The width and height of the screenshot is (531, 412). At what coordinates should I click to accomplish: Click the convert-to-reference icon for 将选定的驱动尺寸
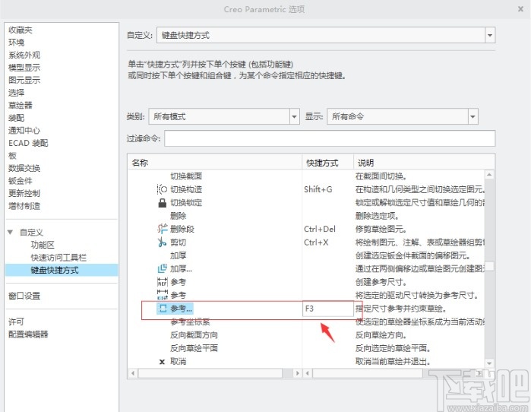[163, 295]
